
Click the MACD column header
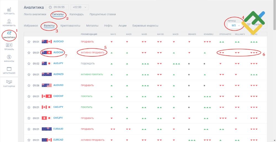click(176, 34)
